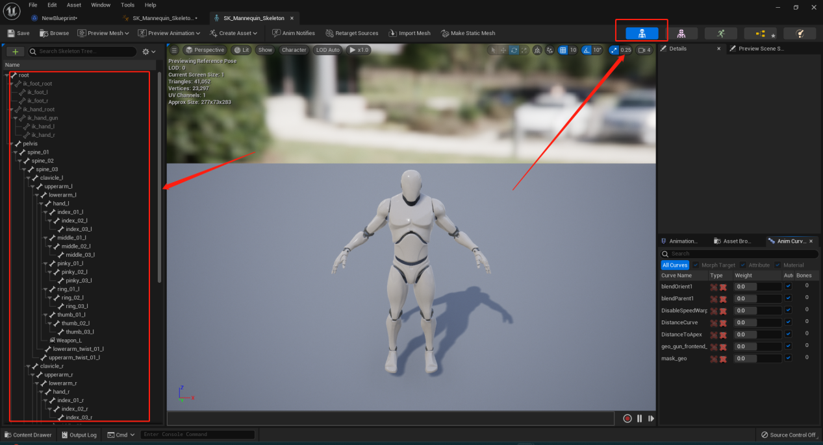Toggle grid snapping icon next to 10
Image resolution: width=823 pixels, height=445 pixels.
(563, 50)
